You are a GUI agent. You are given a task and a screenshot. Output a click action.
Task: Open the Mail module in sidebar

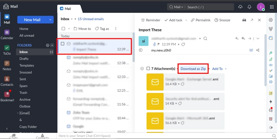[x=7, y=19]
